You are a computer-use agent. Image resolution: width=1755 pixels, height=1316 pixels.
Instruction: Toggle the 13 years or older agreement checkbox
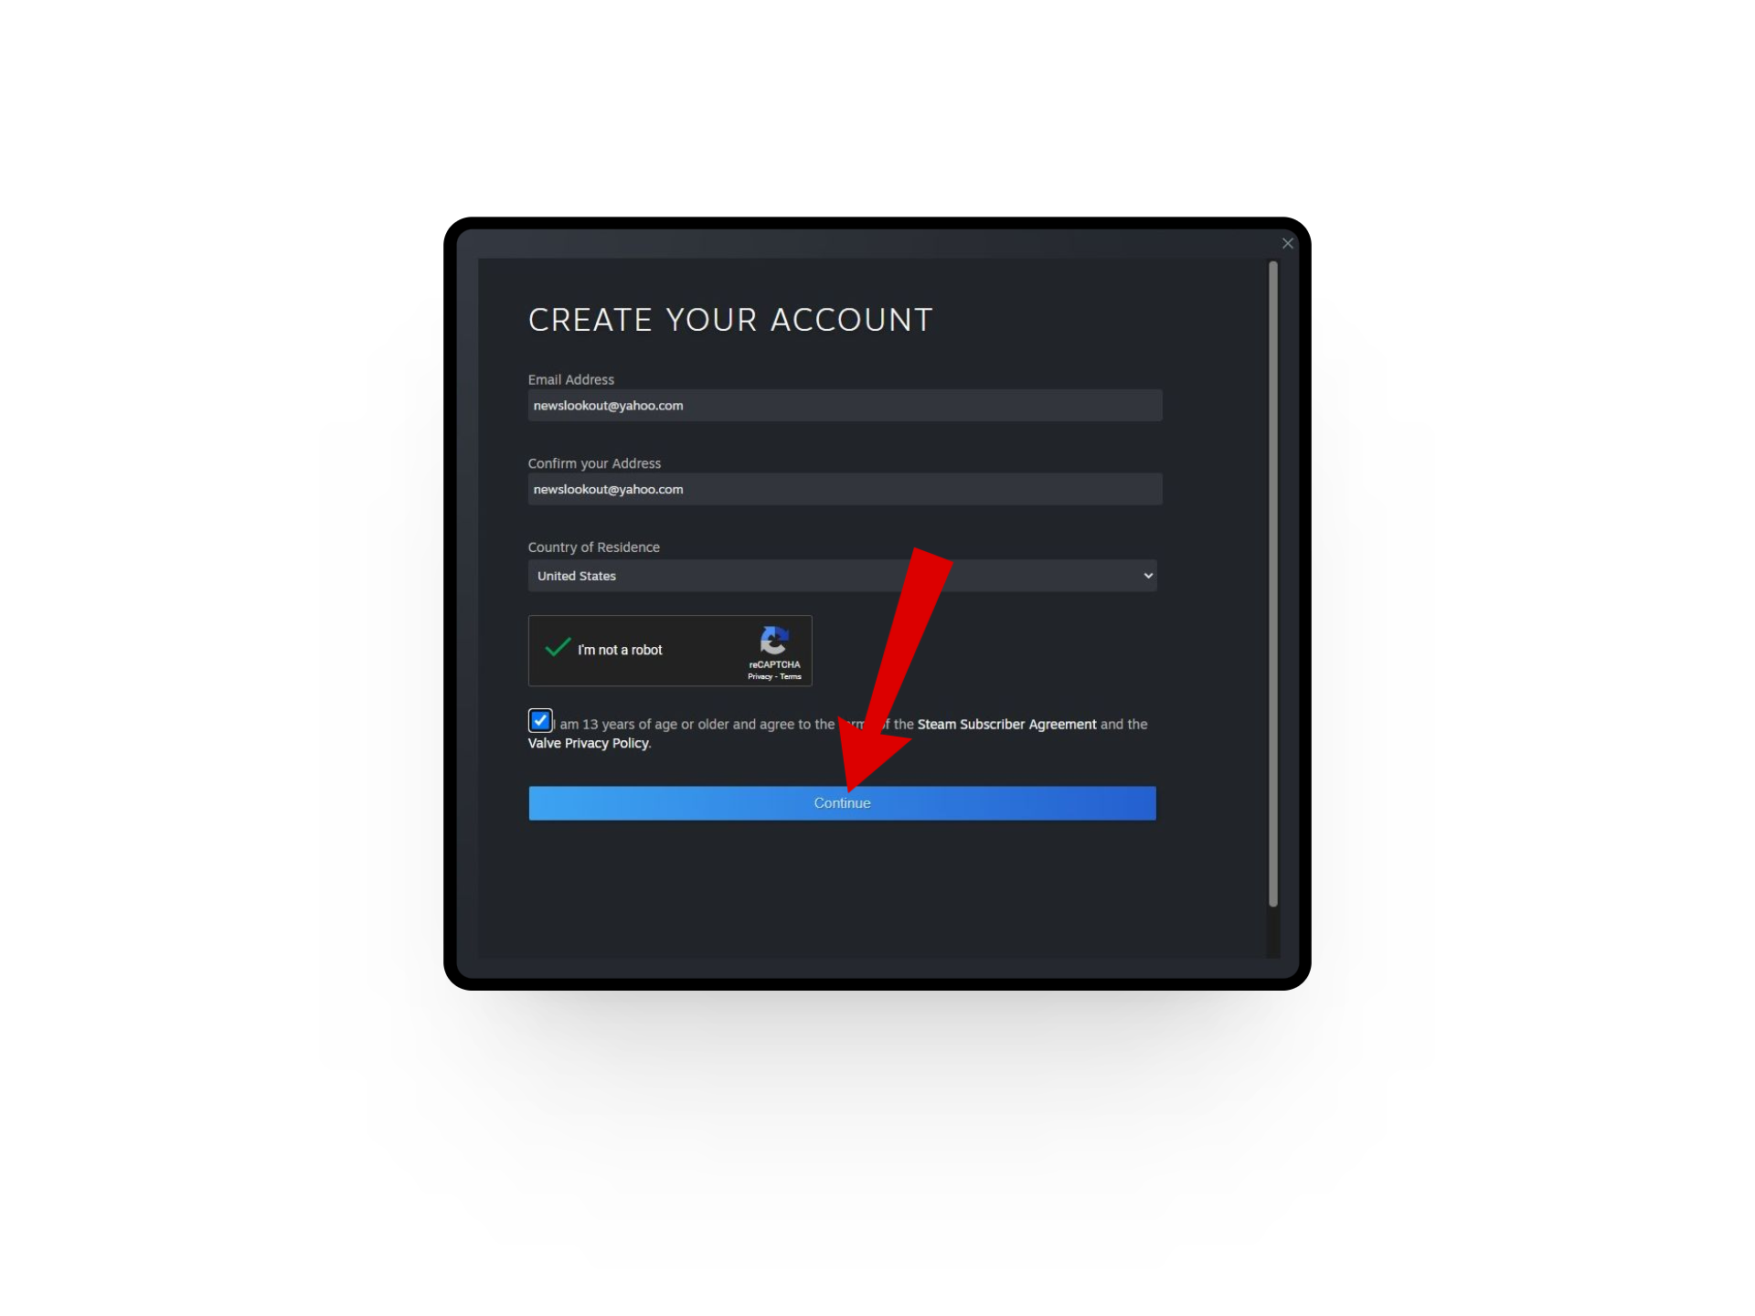pyautogui.click(x=540, y=720)
